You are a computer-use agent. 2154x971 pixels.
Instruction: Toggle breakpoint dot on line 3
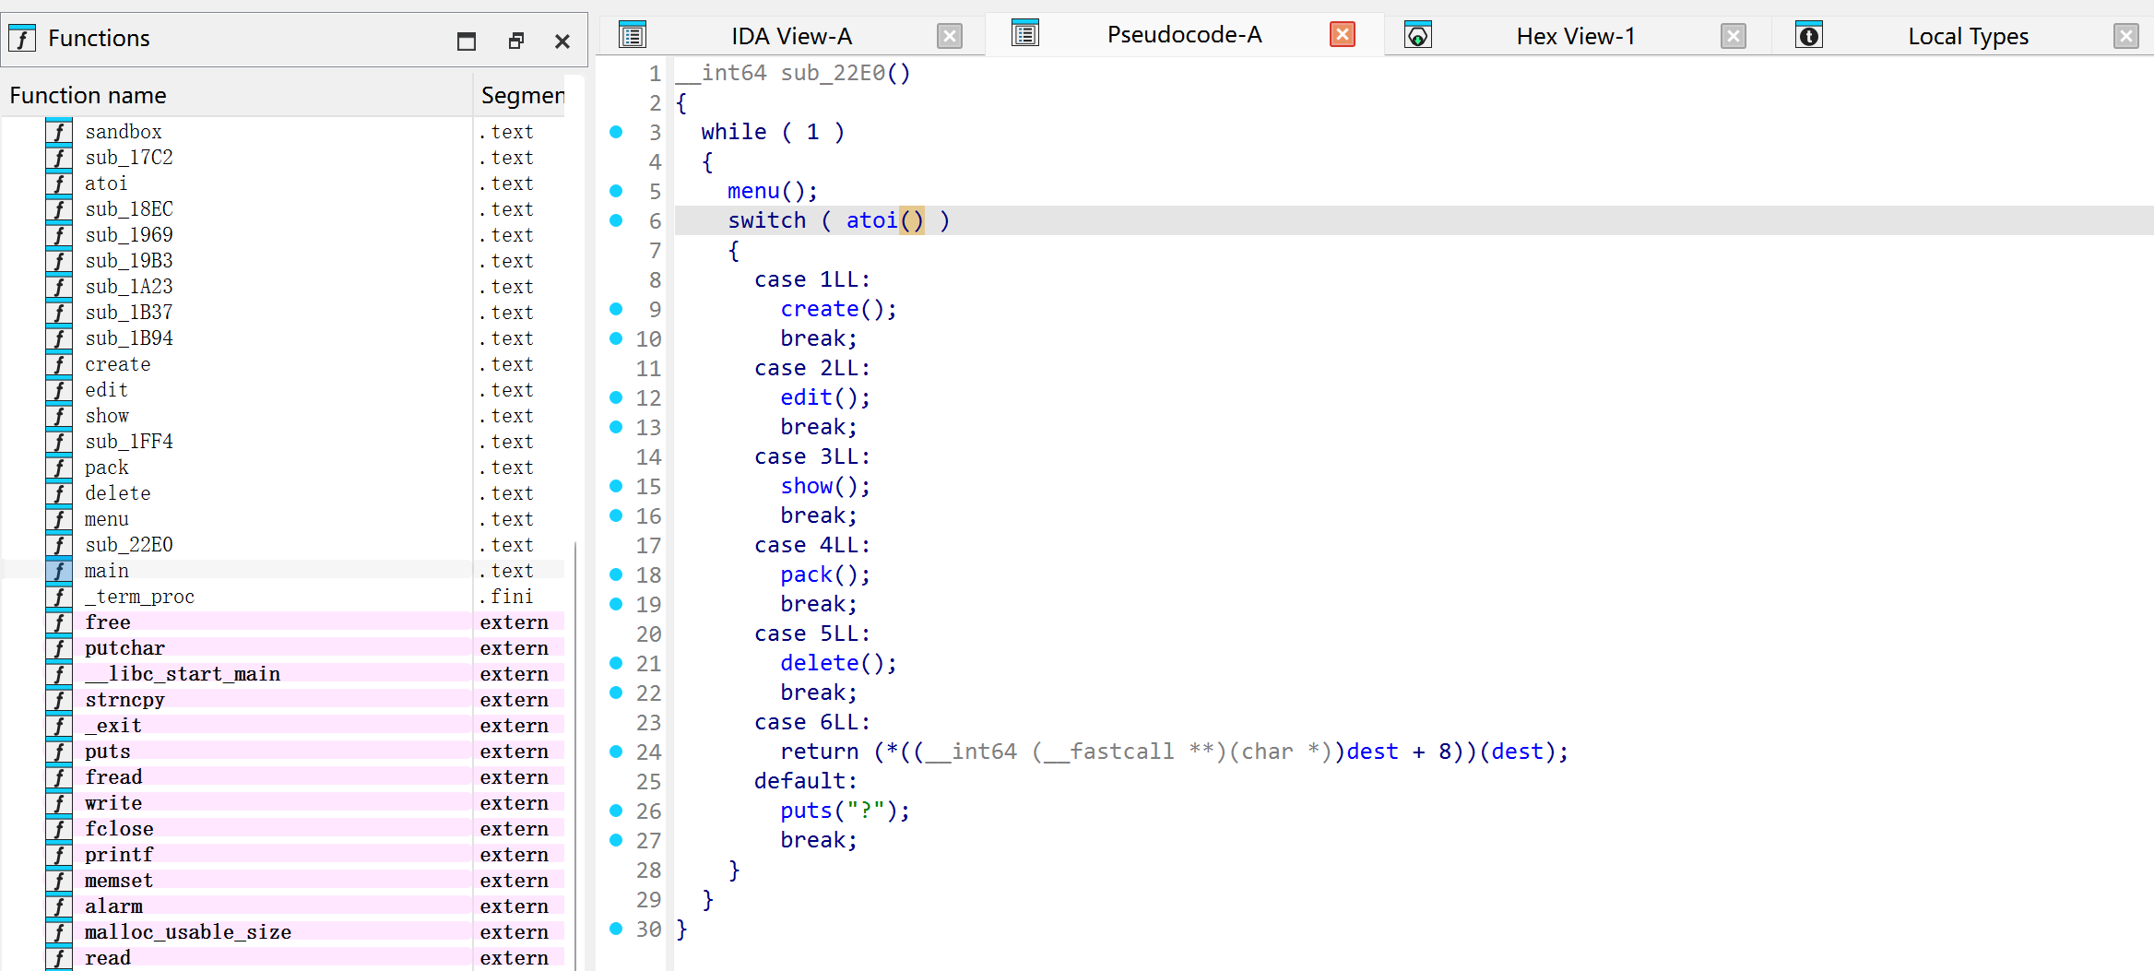(616, 132)
